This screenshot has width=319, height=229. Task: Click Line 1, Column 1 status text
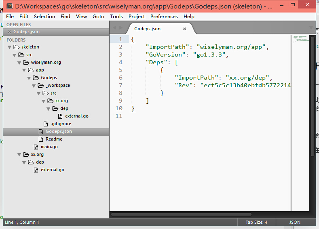pos(22,222)
